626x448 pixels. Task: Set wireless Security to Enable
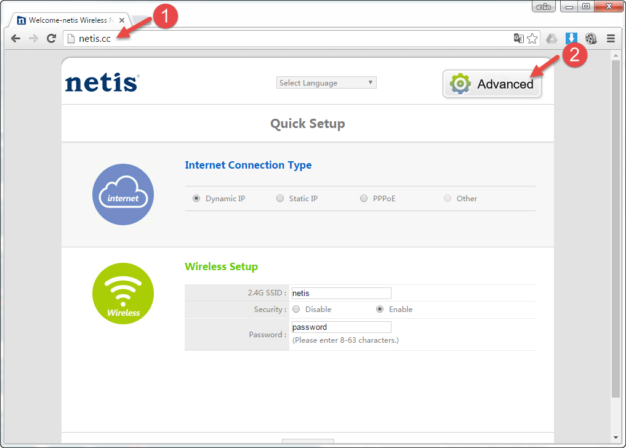point(380,309)
